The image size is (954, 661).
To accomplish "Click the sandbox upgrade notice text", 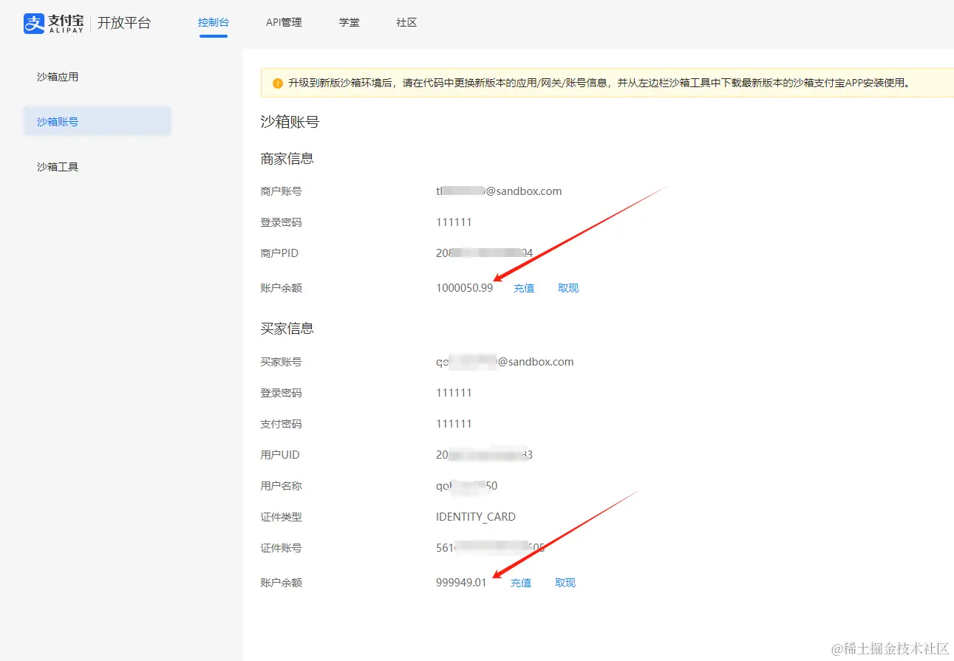I will [x=599, y=83].
